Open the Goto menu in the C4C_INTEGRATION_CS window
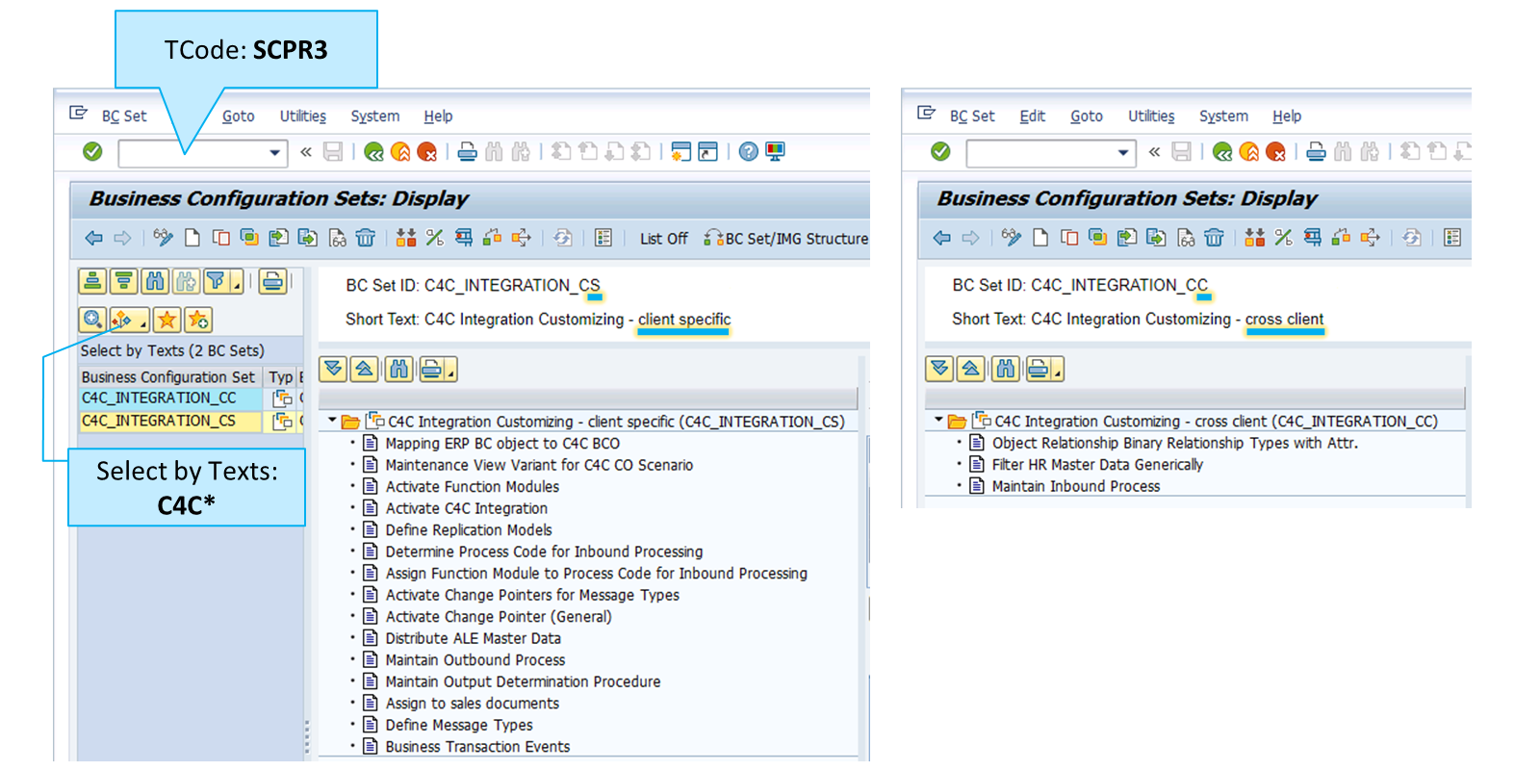This screenshot has height=771, width=1540. point(238,116)
